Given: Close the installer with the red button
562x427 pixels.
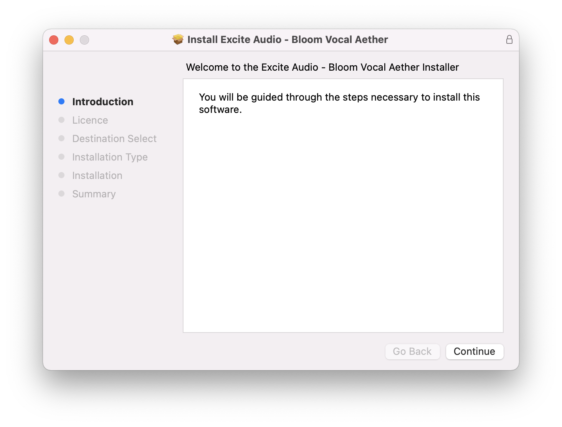Looking at the screenshot, I should (x=54, y=40).
